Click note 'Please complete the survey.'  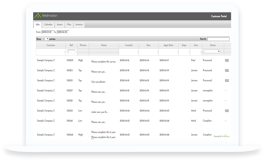coord(104,62)
